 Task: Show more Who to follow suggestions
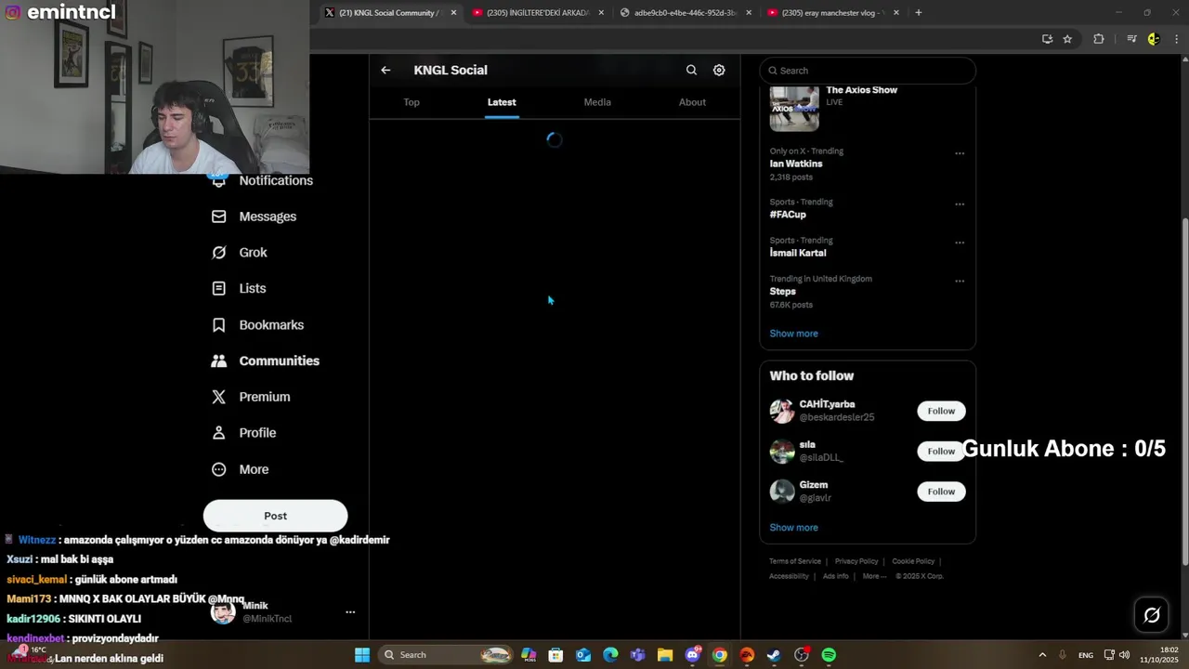[793, 528]
